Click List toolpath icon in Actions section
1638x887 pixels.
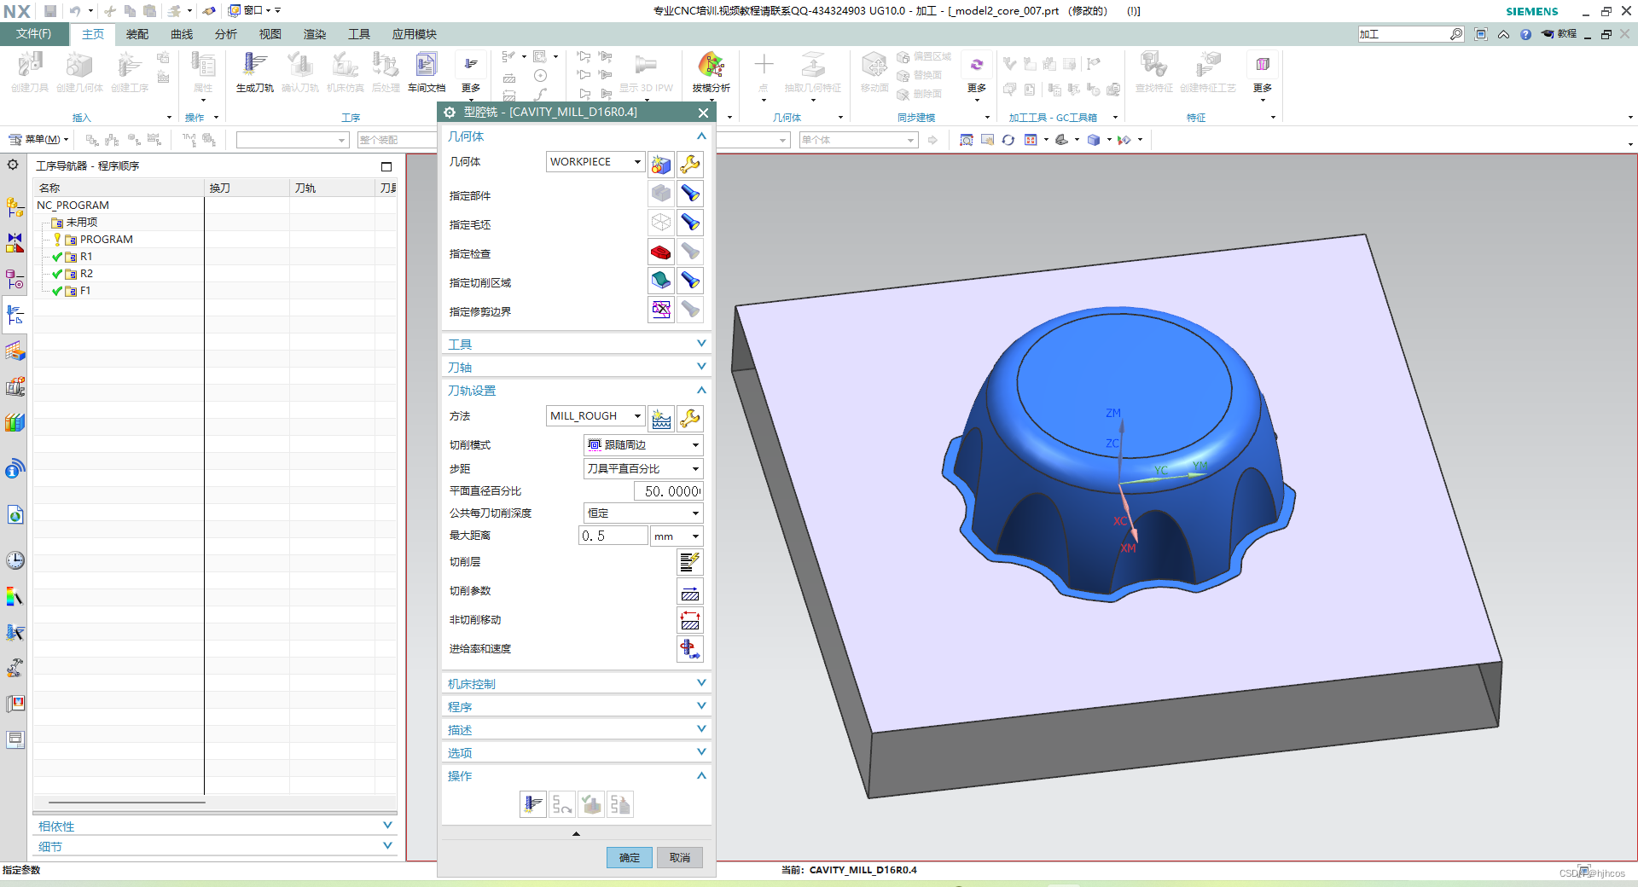click(x=620, y=804)
